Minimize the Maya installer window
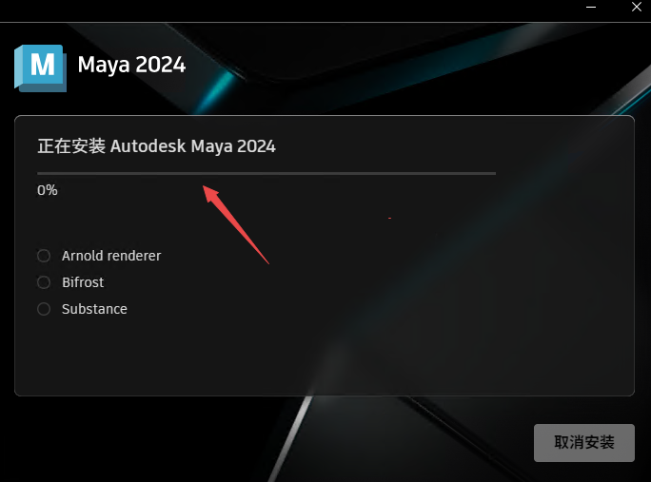The width and height of the screenshot is (651, 482). coord(591,7)
